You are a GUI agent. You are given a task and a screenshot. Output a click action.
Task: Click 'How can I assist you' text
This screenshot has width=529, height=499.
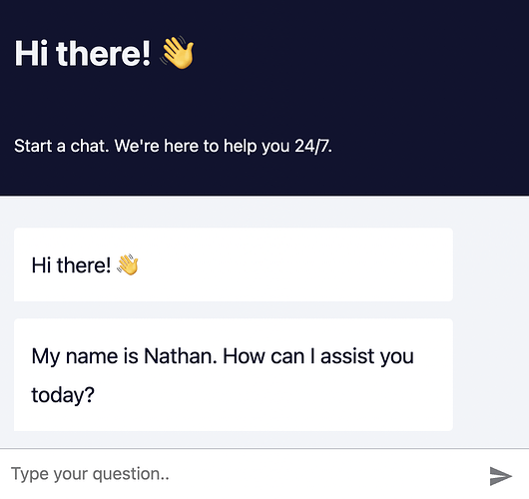[318, 356]
